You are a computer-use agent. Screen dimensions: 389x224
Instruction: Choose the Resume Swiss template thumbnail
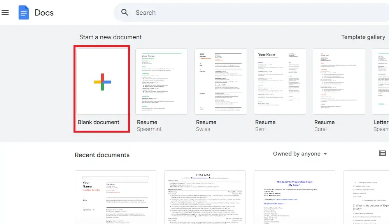coord(221,82)
